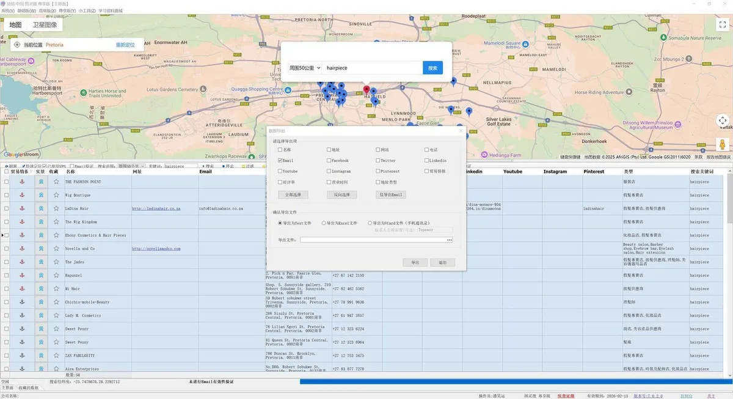The height and width of the screenshot is (399, 733).
Task: Click the 名称 column header
Action: click(x=98, y=172)
